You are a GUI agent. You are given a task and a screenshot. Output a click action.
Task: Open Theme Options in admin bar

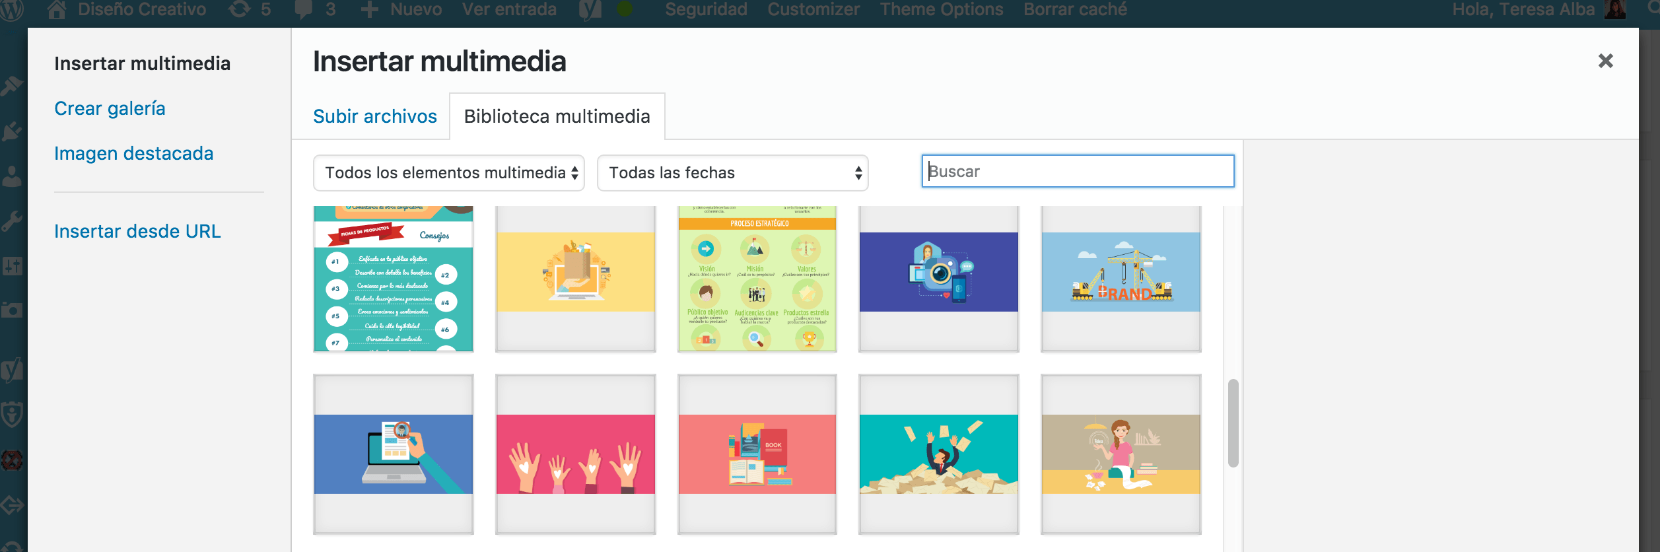(x=942, y=9)
